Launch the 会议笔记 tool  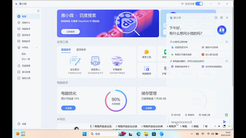(x=75, y=65)
